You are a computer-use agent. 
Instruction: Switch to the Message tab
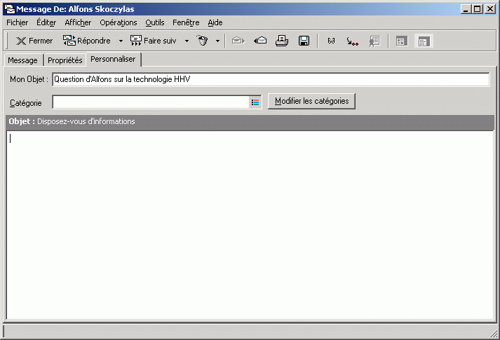coord(22,60)
